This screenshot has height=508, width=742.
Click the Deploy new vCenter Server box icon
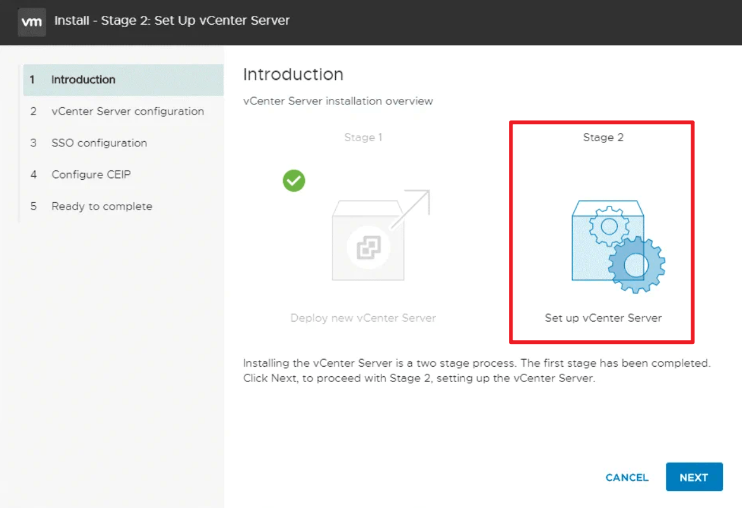tap(381, 235)
